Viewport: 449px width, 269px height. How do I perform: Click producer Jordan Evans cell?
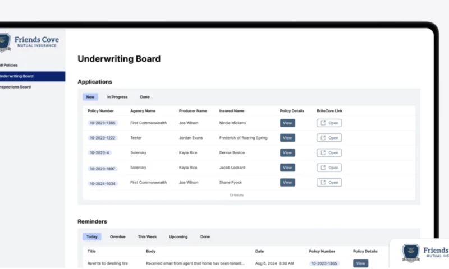(191, 138)
